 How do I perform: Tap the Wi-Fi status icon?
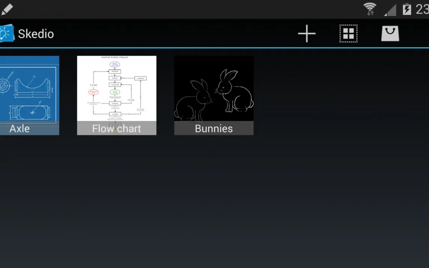[370, 9]
